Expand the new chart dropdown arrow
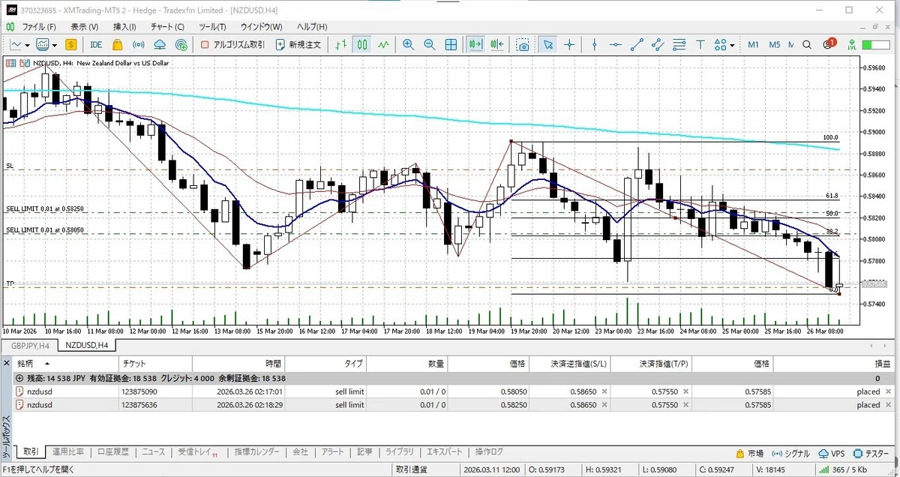Image resolution: width=900 pixels, height=477 pixels. [x=28, y=44]
